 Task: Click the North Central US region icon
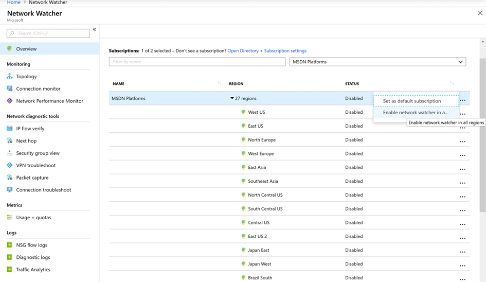coord(243,195)
